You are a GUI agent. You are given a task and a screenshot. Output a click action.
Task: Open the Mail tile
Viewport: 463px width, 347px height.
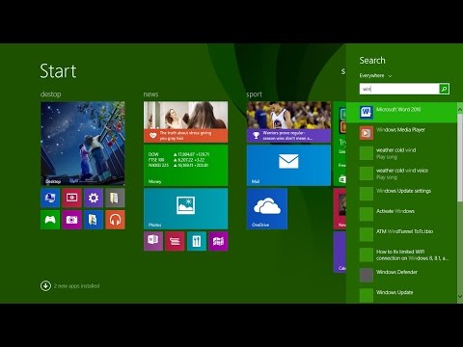click(x=288, y=166)
